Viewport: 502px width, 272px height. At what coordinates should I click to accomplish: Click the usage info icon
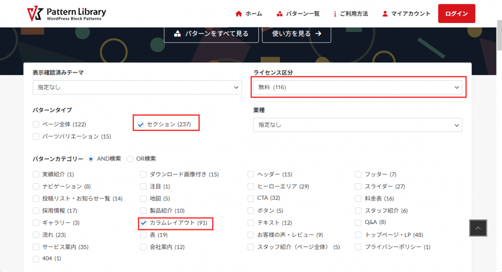coord(335,14)
